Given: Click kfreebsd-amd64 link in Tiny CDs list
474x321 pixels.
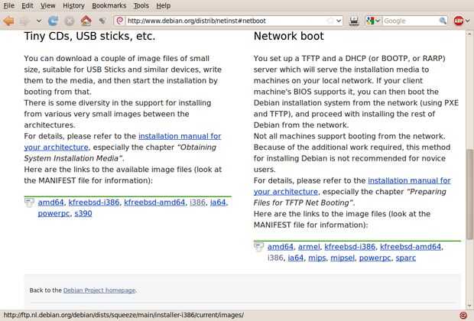Looking at the screenshot, I should [154, 203].
